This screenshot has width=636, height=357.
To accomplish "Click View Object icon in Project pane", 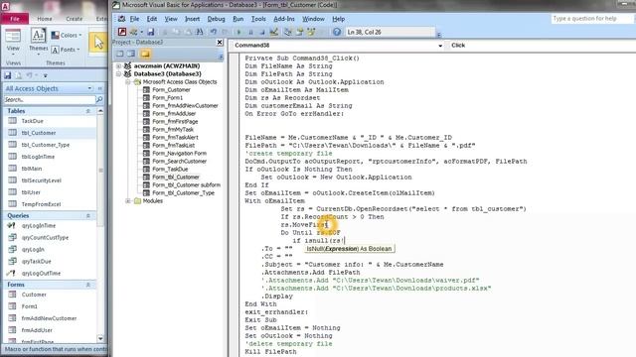I will (131, 54).
